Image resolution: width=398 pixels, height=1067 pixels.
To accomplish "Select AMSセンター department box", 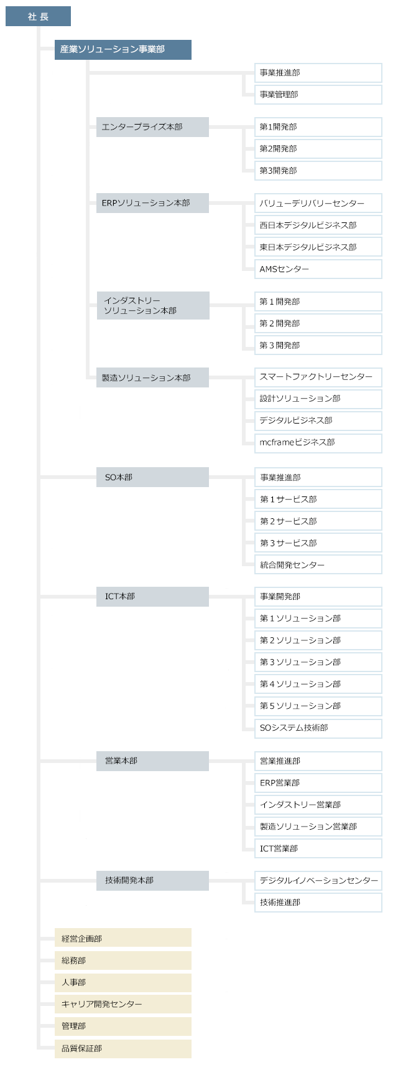I will point(318,269).
